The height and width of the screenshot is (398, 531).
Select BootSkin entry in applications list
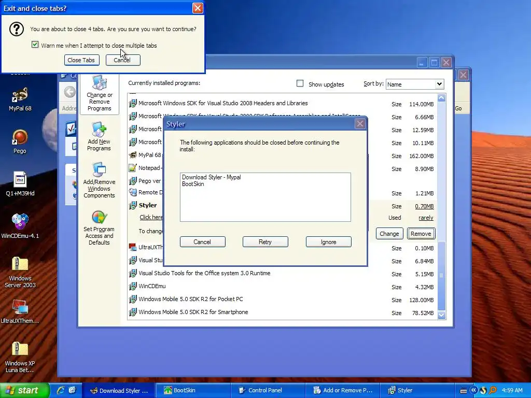[x=193, y=184]
